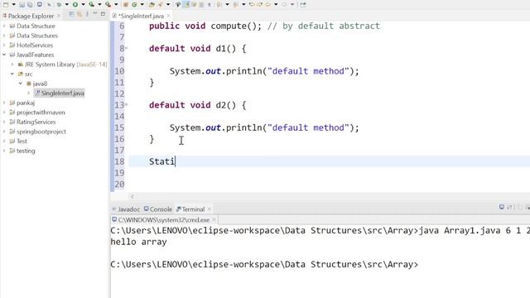This screenshot has width=530, height=298.
Task: Toggle the fold marker on line 8
Action: point(127,48)
